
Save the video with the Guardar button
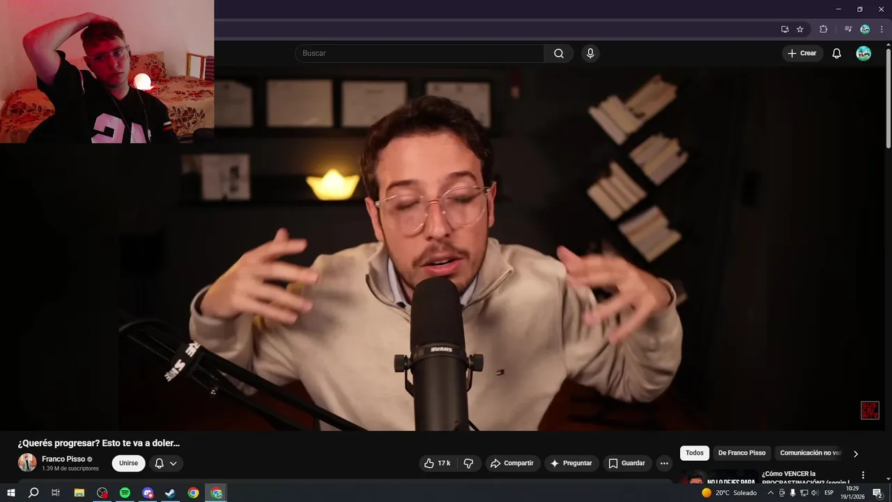(x=626, y=463)
